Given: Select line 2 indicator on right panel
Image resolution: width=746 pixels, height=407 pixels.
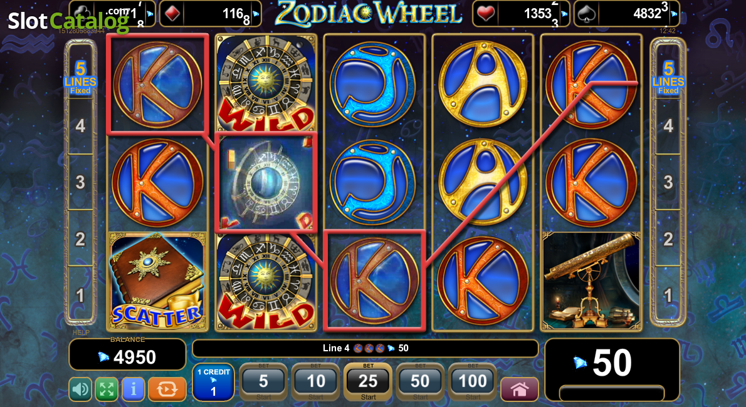Looking at the screenshot, I should (x=668, y=239).
